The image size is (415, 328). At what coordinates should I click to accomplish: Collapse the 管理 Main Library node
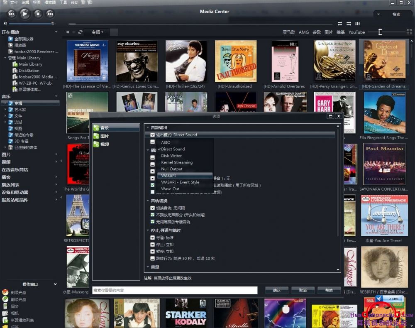pyautogui.click(x=5, y=58)
